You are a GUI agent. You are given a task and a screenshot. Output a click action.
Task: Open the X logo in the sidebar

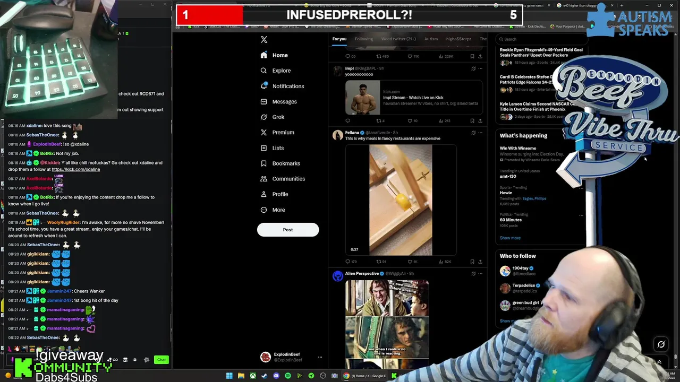pyautogui.click(x=264, y=39)
